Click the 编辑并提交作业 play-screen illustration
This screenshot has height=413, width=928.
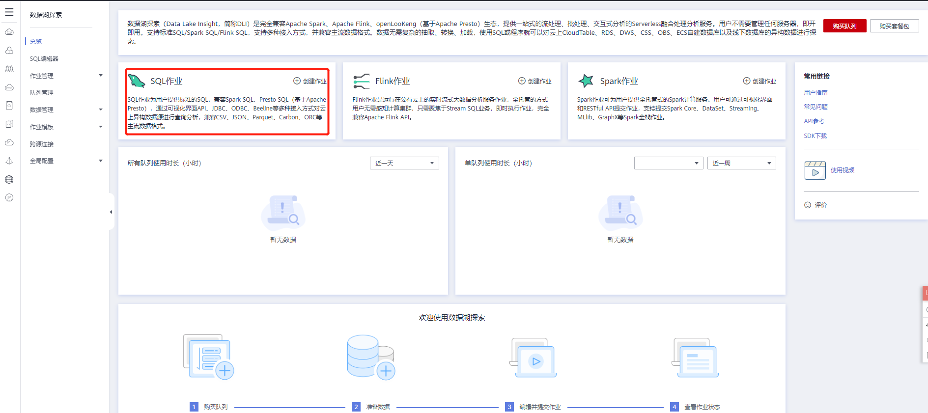(x=533, y=357)
